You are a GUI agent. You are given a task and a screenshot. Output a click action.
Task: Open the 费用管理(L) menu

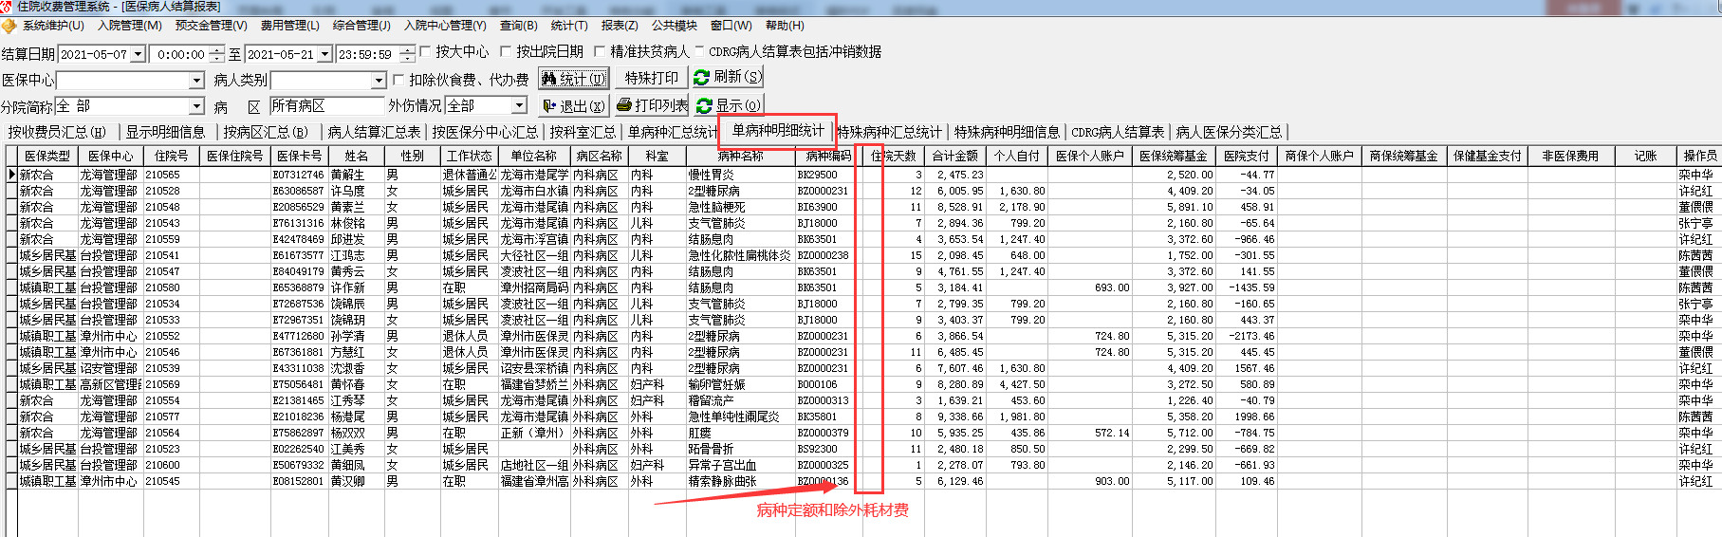click(290, 26)
